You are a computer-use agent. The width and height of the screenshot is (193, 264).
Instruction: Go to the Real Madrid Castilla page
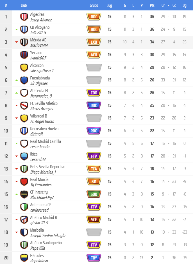tap(46, 141)
